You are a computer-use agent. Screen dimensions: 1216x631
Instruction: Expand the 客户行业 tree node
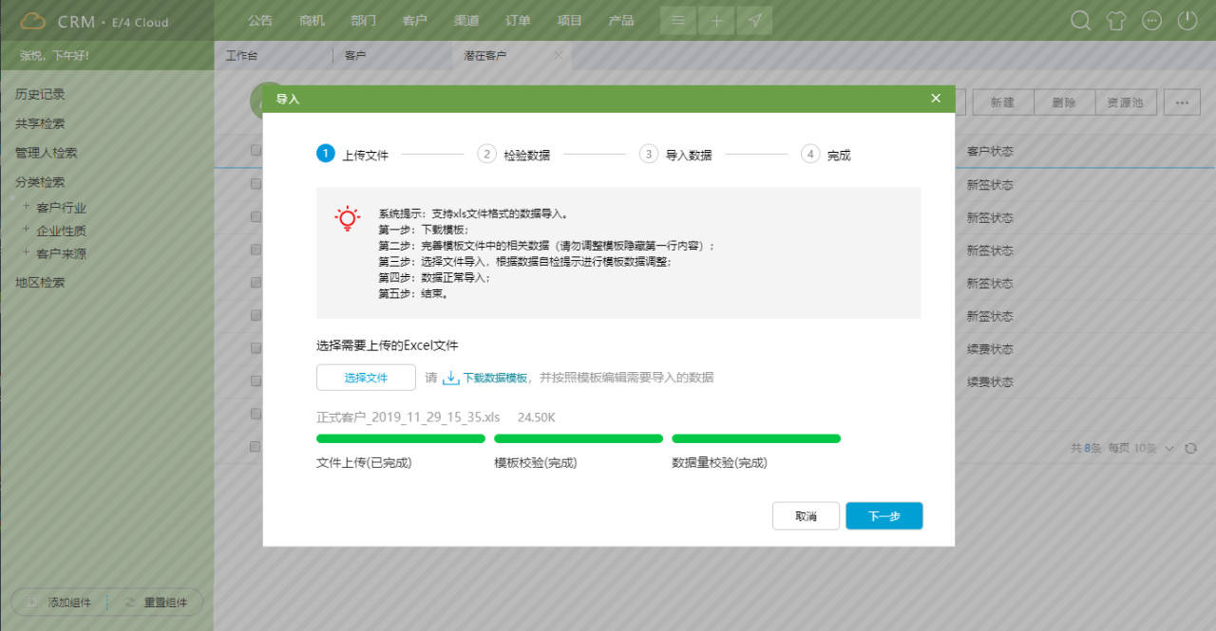[x=27, y=207]
